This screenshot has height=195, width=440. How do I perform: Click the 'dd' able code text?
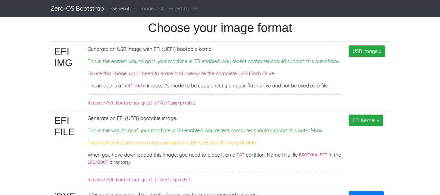pyautogui.click(x=134, y=86)
